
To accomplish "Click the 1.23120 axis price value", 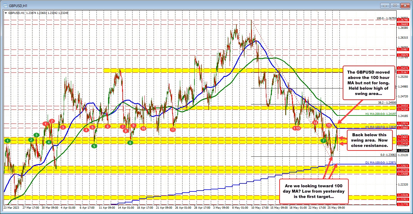I will pos(403,155).
